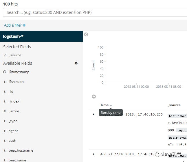Click the clock icon beside @timestamp
Viewport: 187px width, 162px height.
click(5, 72)
